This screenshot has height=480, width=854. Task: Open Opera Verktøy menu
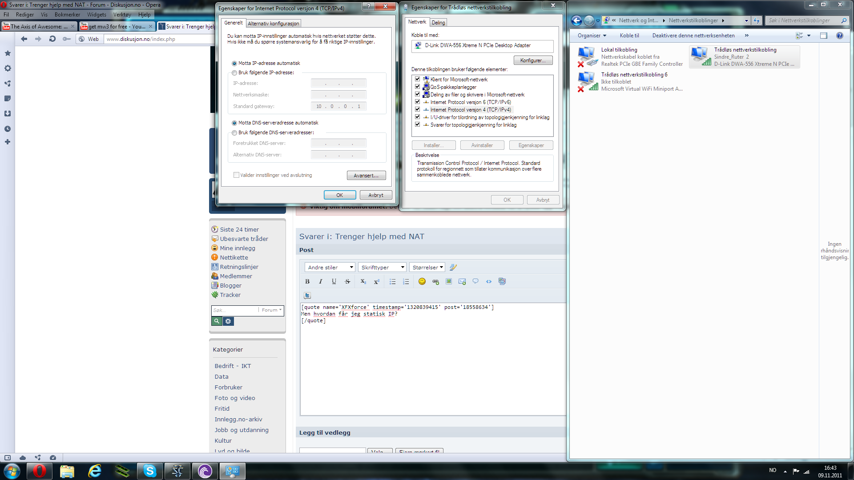point(122,15)
